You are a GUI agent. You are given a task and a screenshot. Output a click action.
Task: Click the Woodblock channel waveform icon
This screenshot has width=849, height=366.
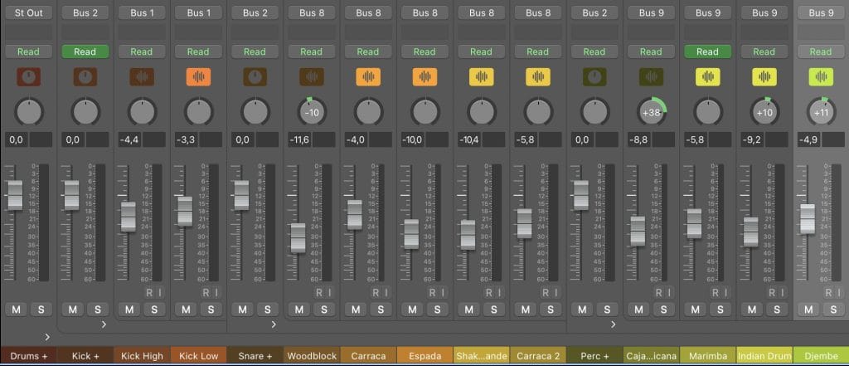point(311,77)
